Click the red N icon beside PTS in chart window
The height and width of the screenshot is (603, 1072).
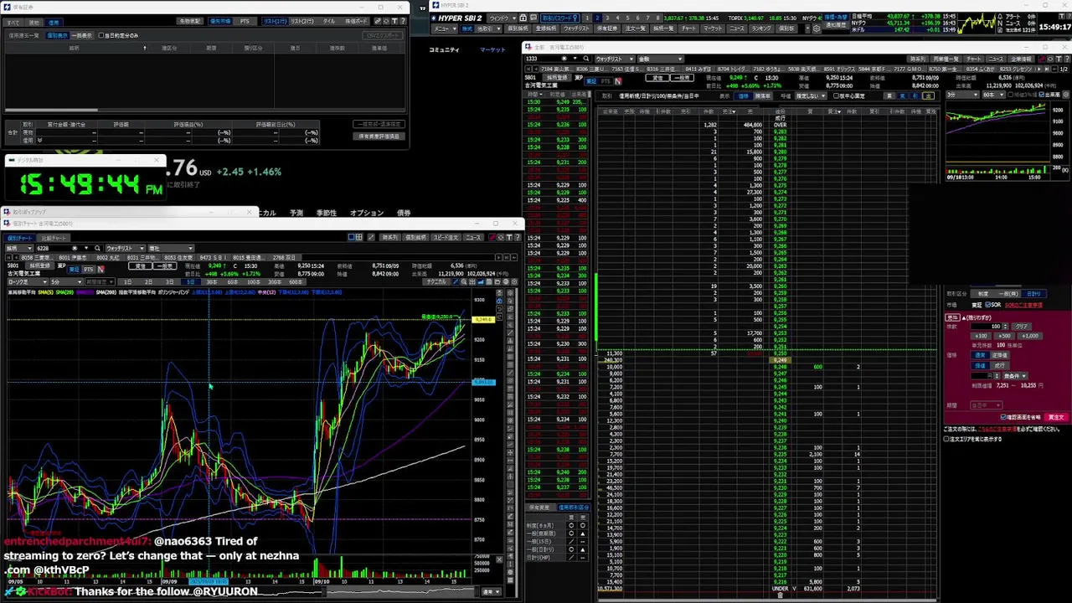100,269
